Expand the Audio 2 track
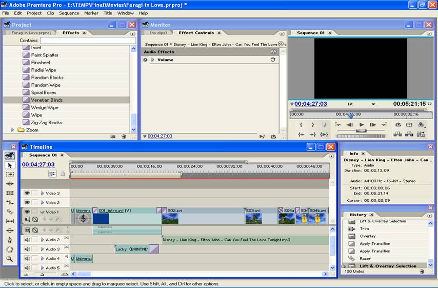Image resolution: width=438 pixels, height=288 pixels. 43,240
